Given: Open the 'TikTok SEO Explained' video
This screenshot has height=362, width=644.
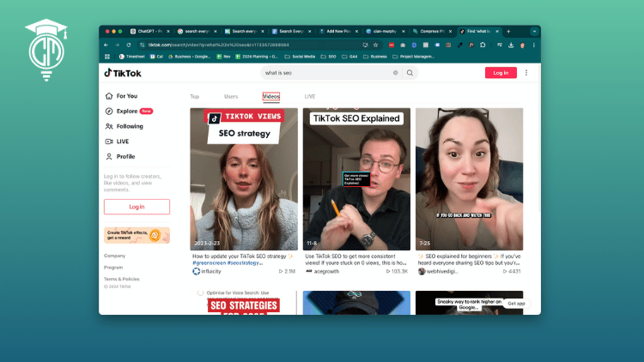Looking at the screenshot, I should (356, 179).
